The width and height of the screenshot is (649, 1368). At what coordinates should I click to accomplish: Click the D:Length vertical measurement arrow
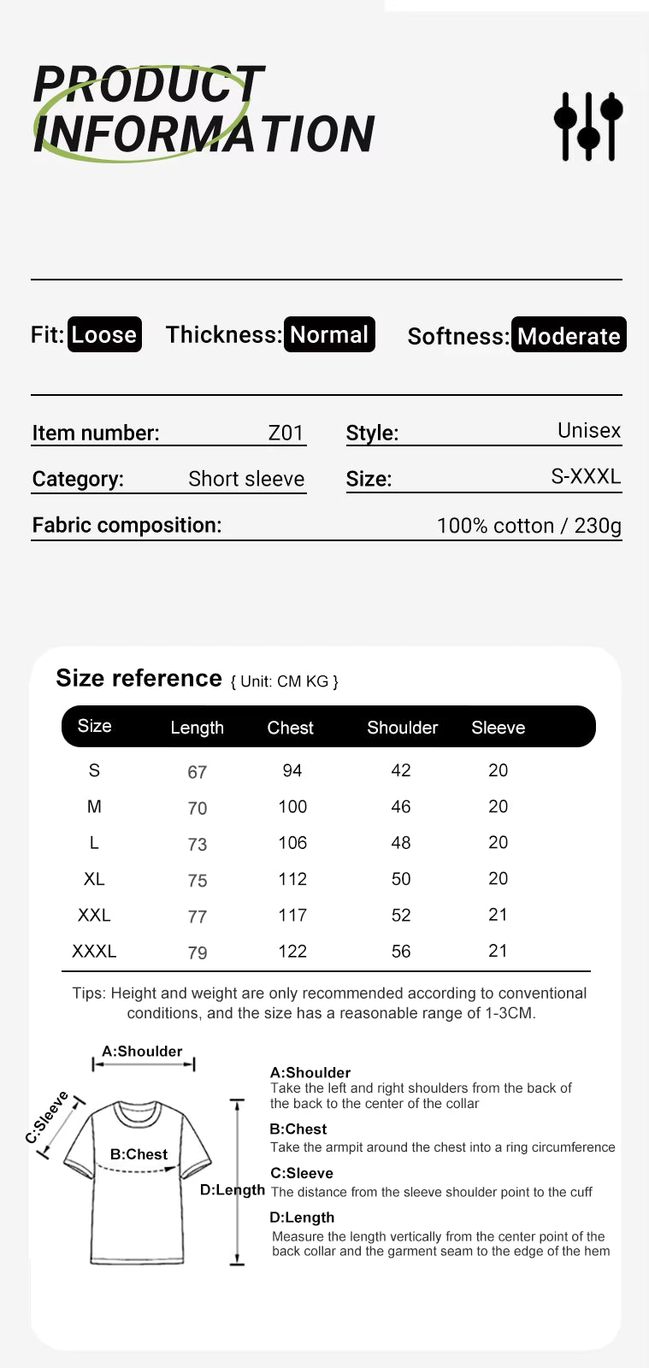coord(237,1182)
